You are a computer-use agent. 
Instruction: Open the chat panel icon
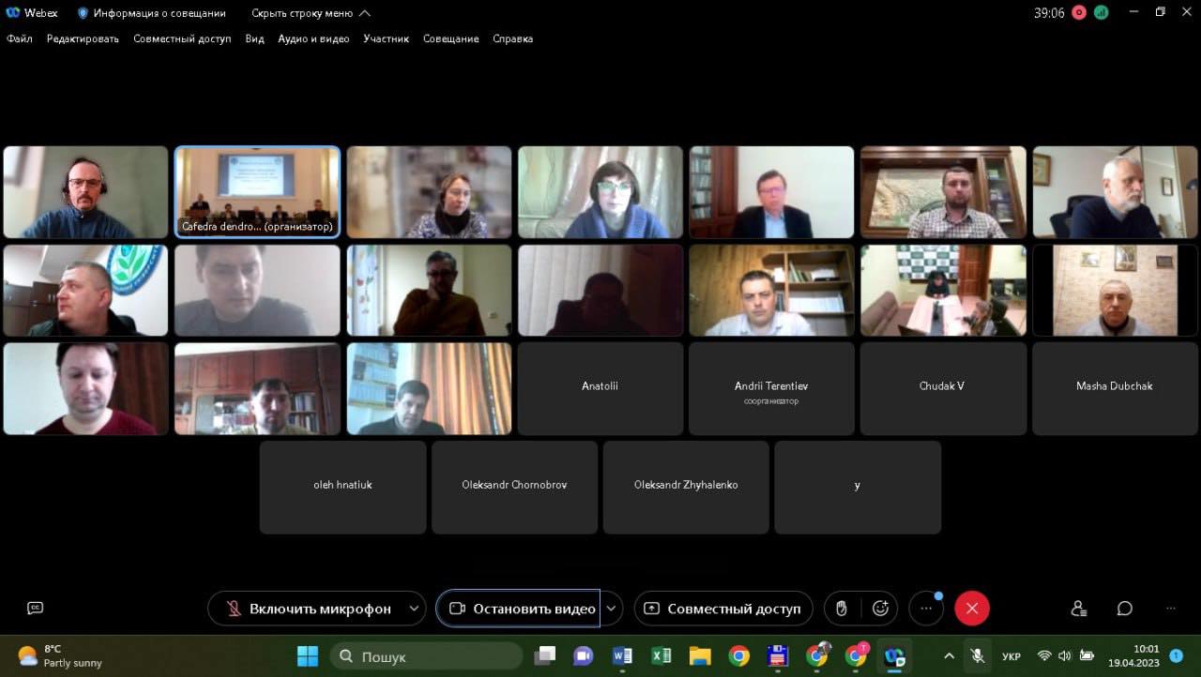pos(1125,609)
